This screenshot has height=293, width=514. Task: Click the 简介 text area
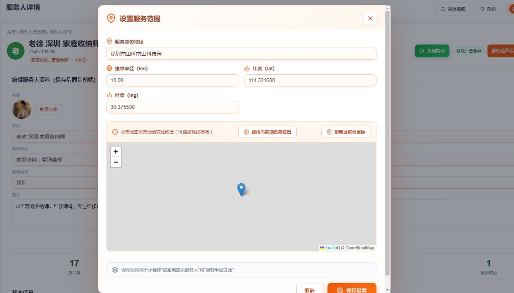pos(55,214)
